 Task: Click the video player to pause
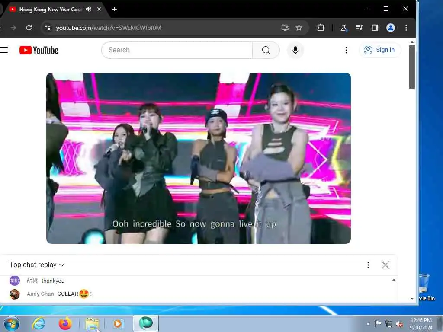click(198, 158)
